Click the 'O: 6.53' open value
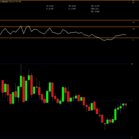This screenshot has height=139, width=139. pos(50,6)
